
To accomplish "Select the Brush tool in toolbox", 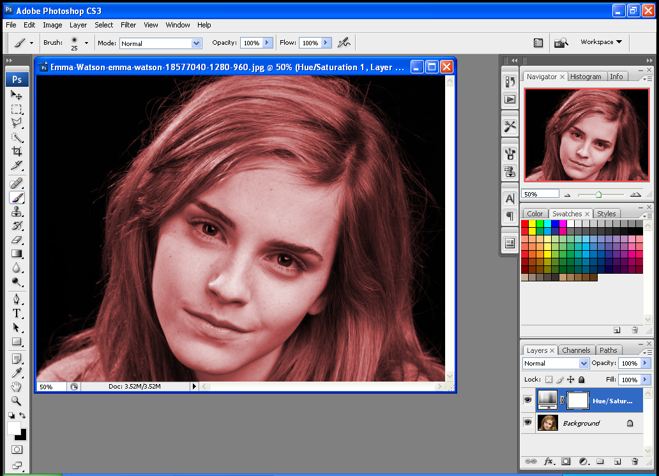I will click(17, 197).
